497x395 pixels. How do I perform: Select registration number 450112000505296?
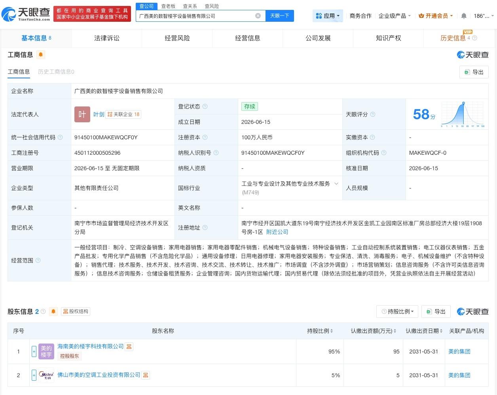(x=97, y=153)
